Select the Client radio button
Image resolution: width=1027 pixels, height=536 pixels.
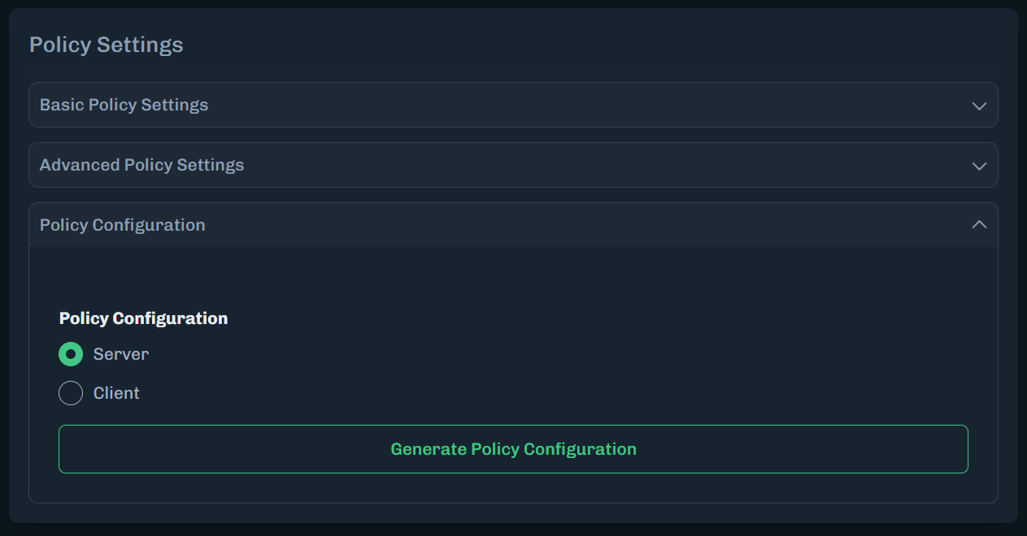point(71,393)
